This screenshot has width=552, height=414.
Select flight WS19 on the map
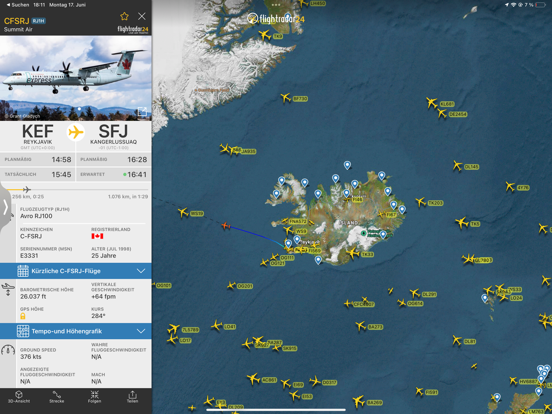click(183, 212)
